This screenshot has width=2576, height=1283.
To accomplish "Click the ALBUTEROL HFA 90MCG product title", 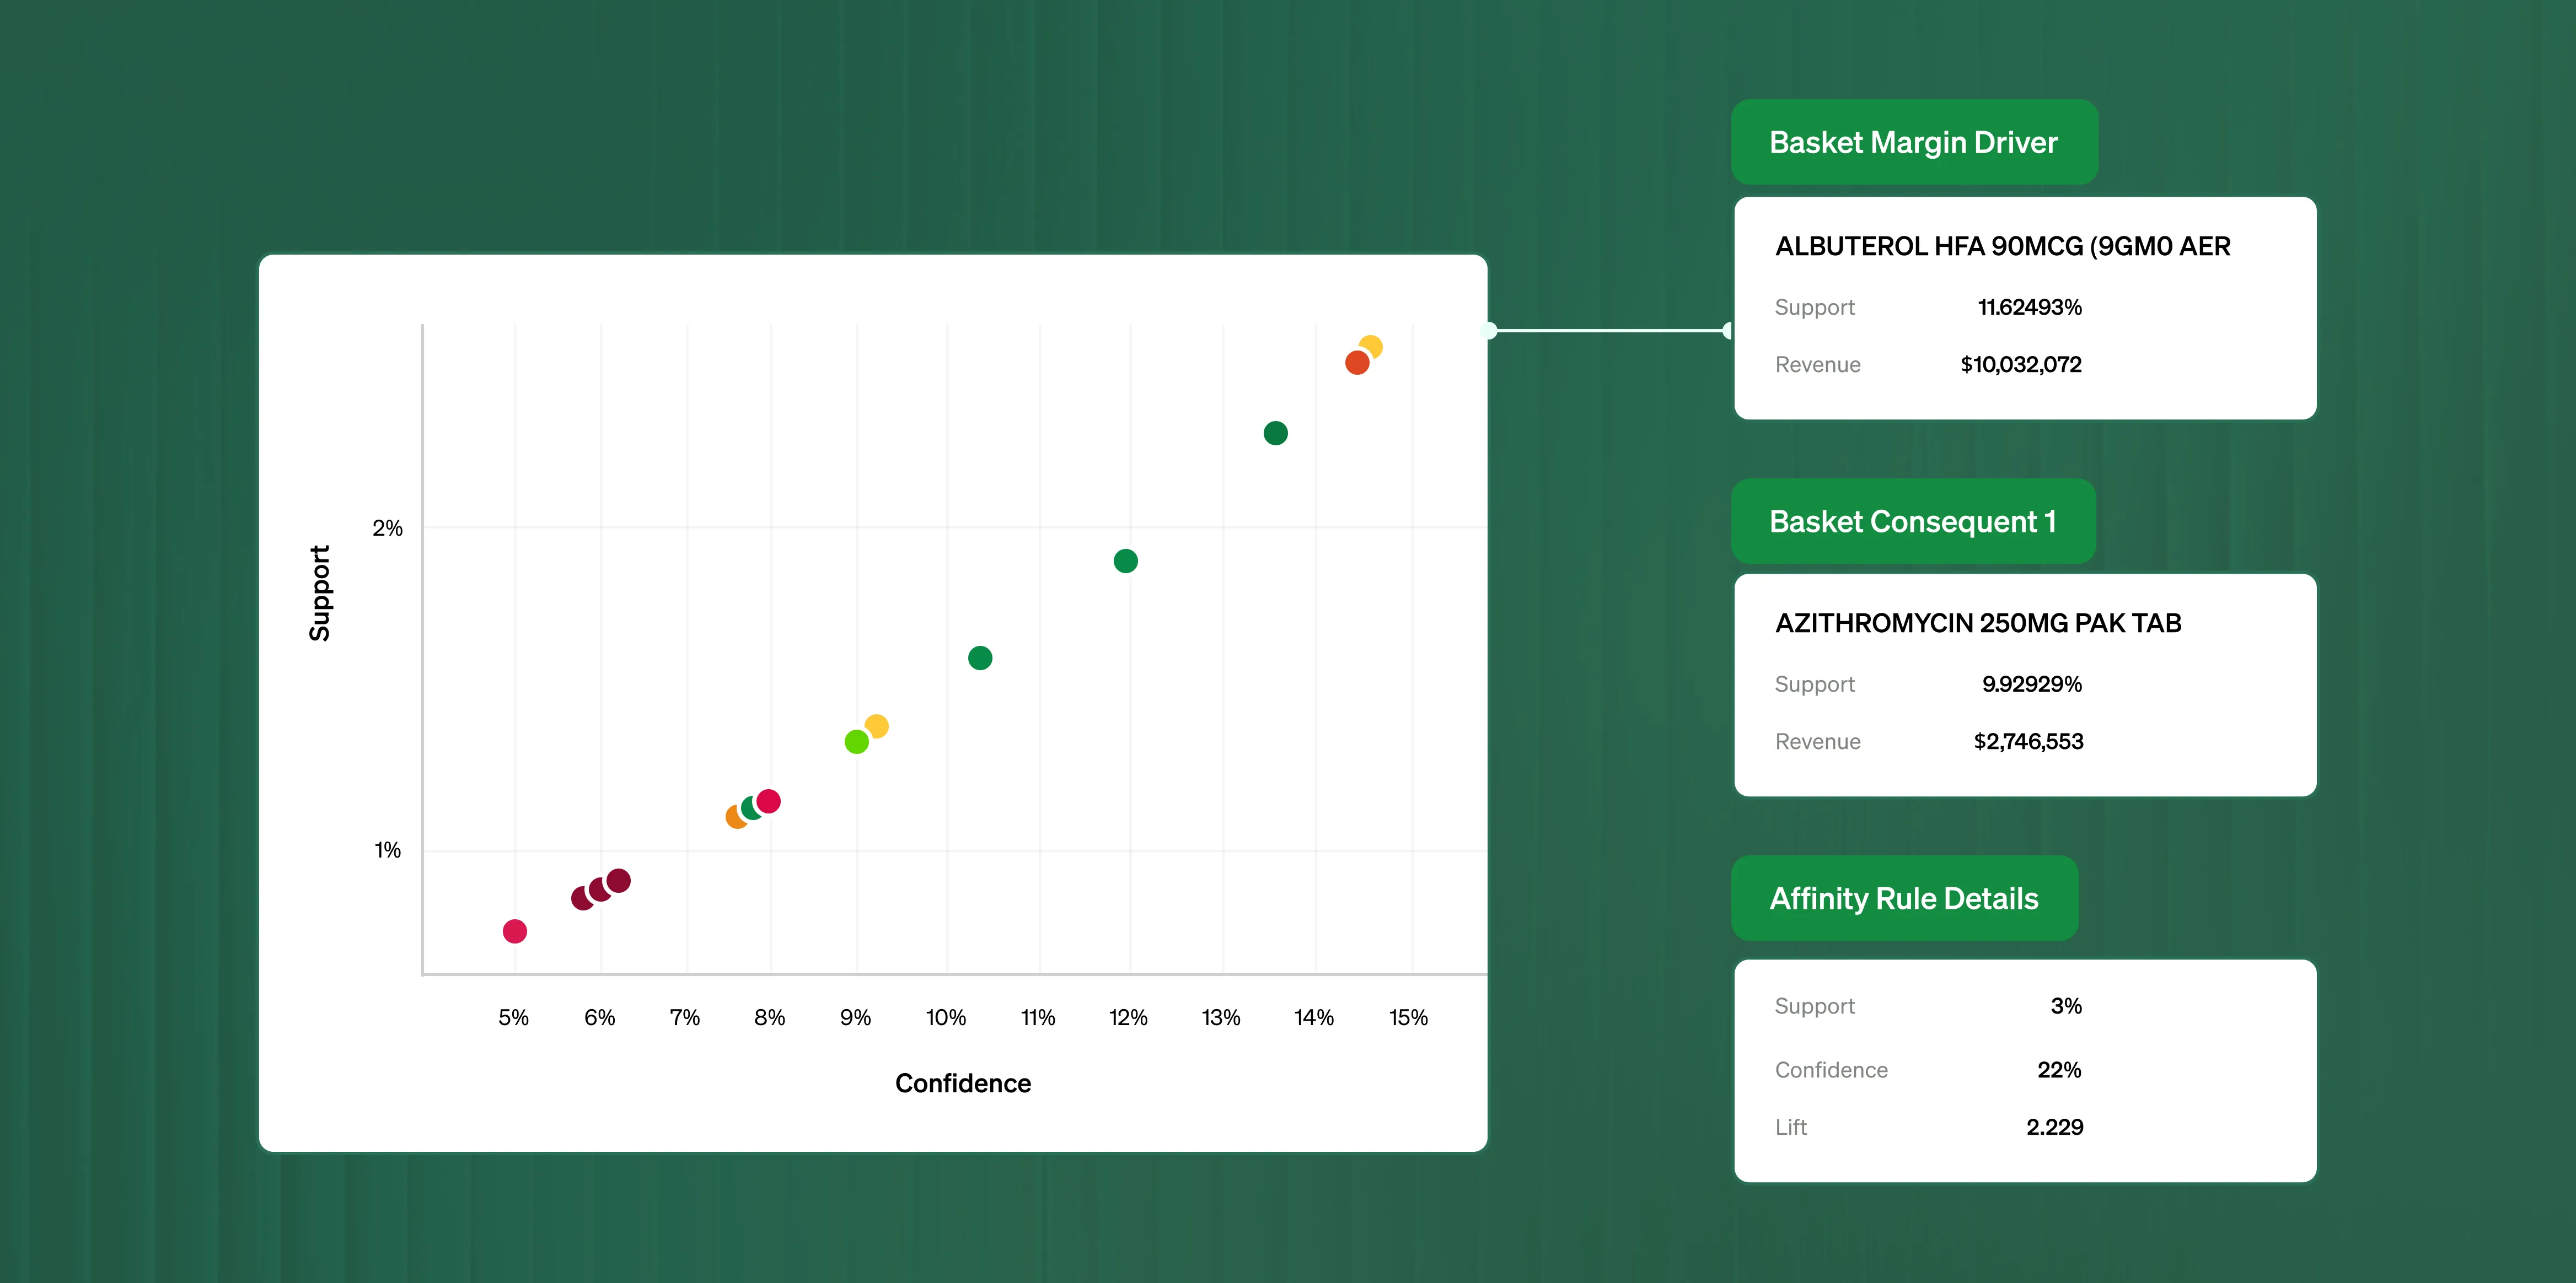I will 2002,246.
